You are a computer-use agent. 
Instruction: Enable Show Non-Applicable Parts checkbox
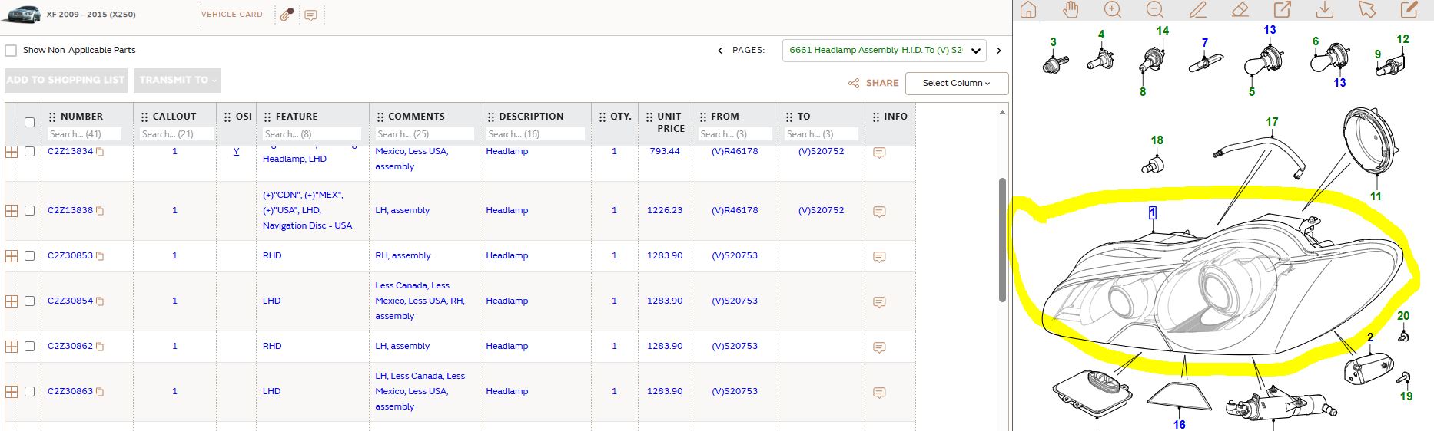point(11,51)
